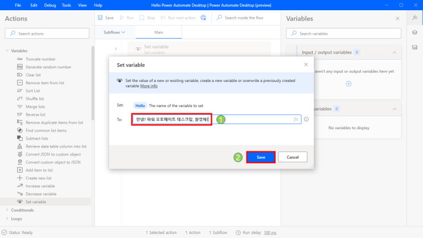Click the Increase variable arrow icon
The width and height of the screenshot is (423, 238).
(20, 186)
